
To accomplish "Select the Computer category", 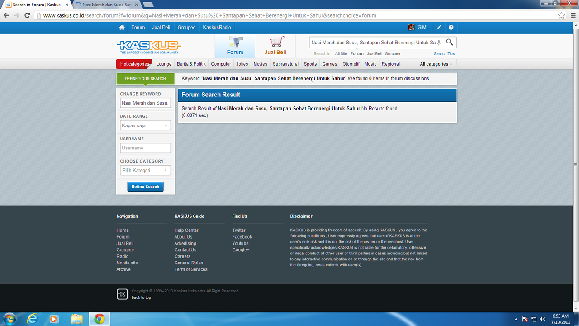I will pos(221,64).
